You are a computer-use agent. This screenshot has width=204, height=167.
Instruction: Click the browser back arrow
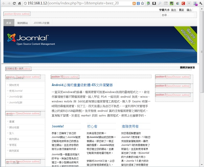click(4, 3)
